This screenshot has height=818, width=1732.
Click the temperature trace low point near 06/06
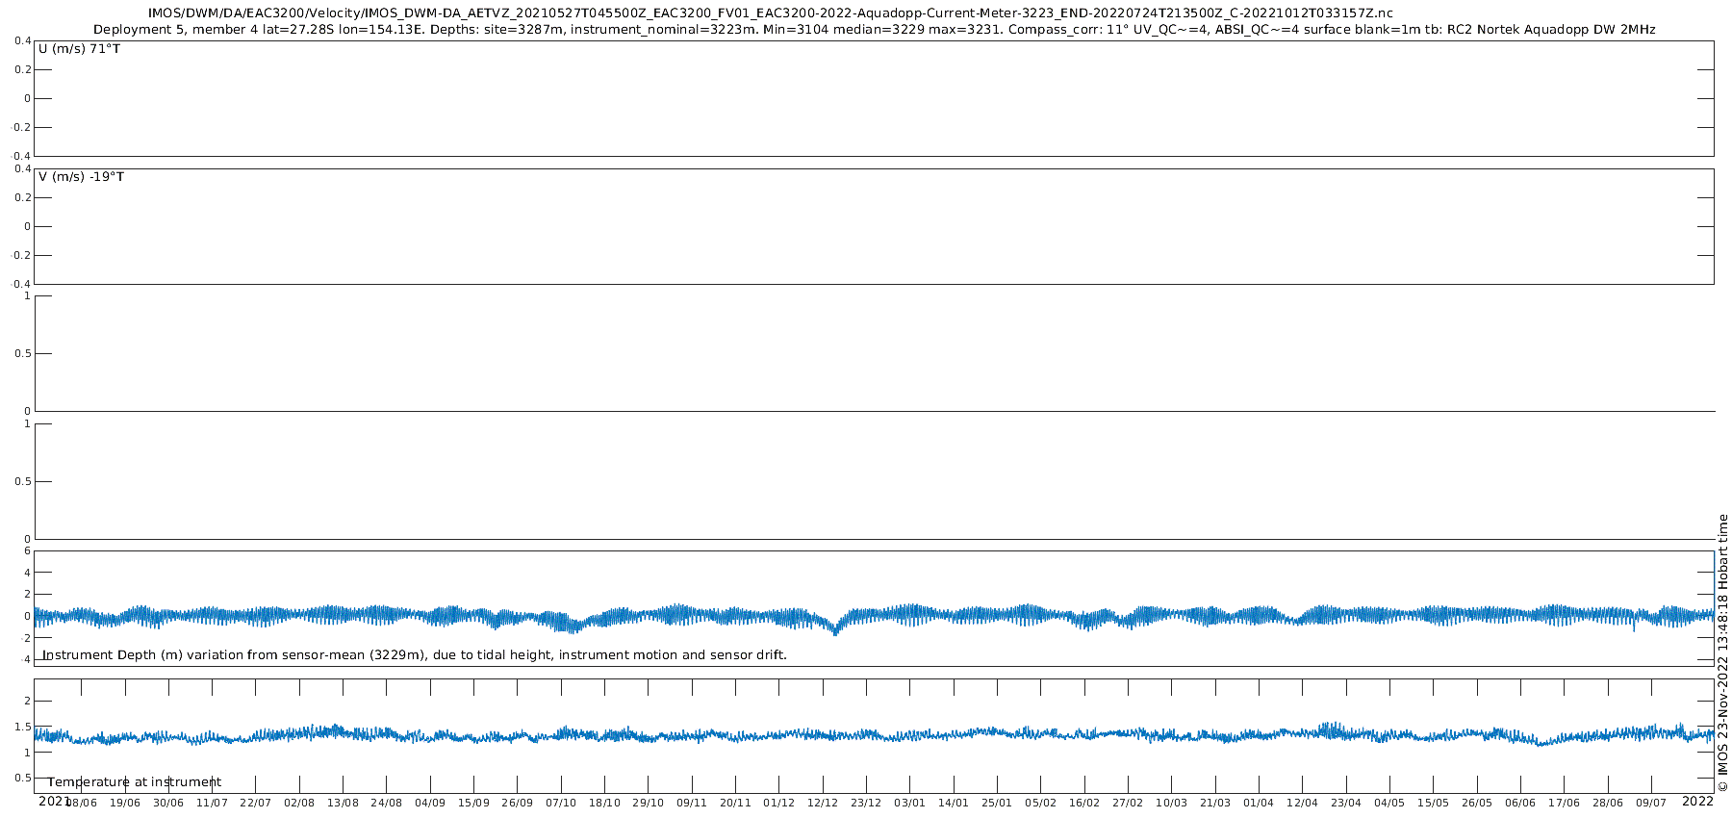point(1541,743)
